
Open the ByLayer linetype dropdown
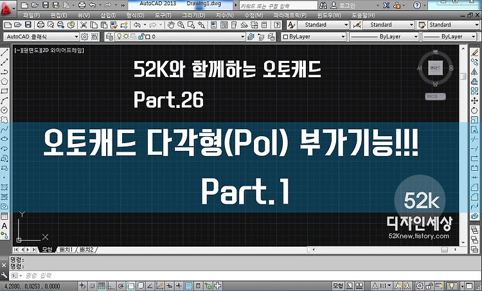coord(384,37)
